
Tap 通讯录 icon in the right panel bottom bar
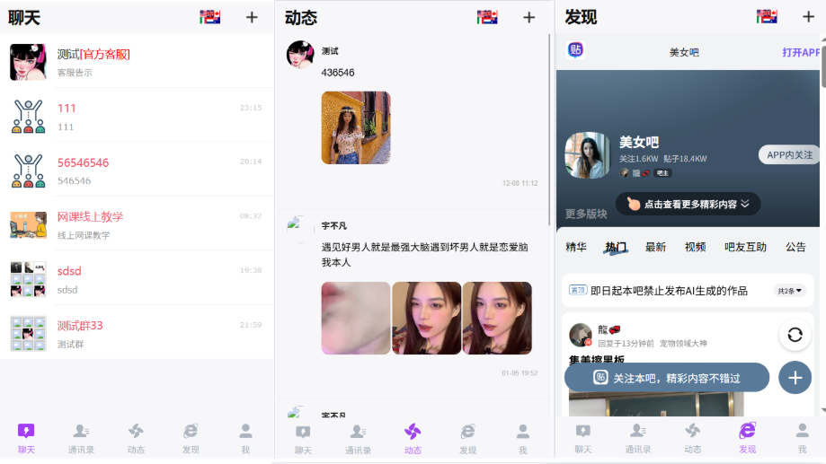638,432
